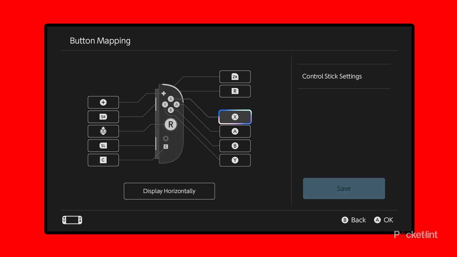The height and width of the screenshot is (257, 457).
Task: Open Control Stick Settings
Action: click(x=332, y=76)
